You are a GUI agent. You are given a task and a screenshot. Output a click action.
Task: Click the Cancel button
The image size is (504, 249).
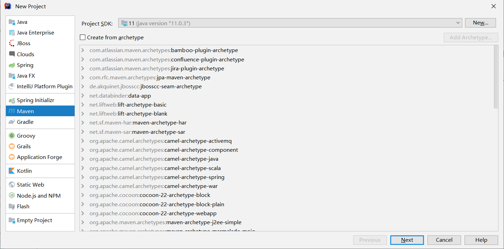444,240
